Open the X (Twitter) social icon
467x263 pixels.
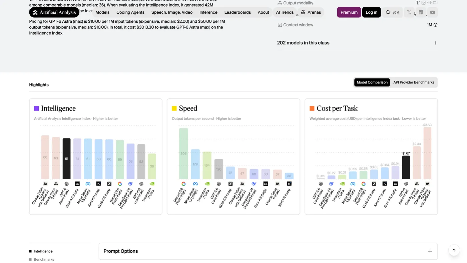point(409,12)
